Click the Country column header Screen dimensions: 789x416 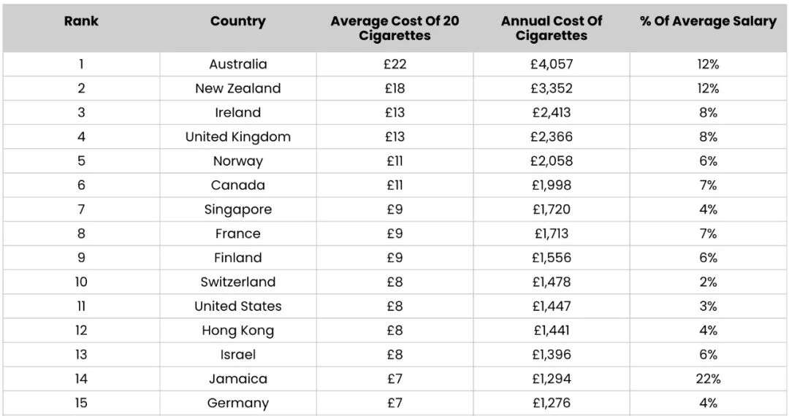(237, 21)
